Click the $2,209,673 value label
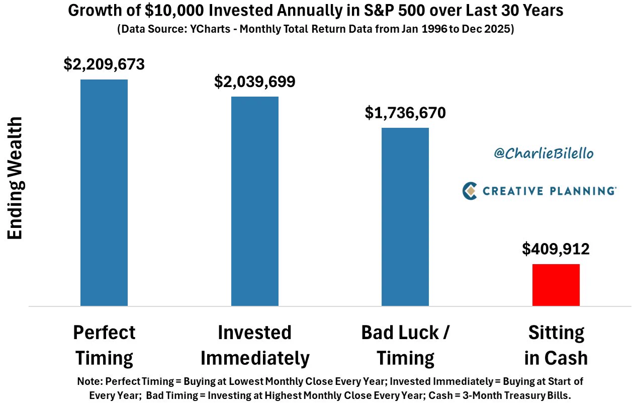The height and width of the screenshot is (403, 638). coord(104,64)
